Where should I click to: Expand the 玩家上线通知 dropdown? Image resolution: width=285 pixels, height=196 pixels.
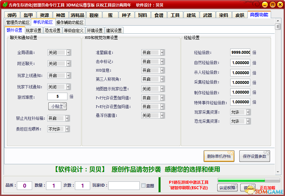(68, 75)
